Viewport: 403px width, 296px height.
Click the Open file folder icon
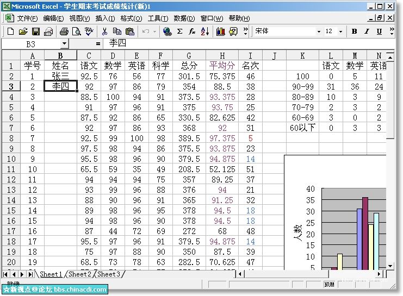tap(23, 32)
